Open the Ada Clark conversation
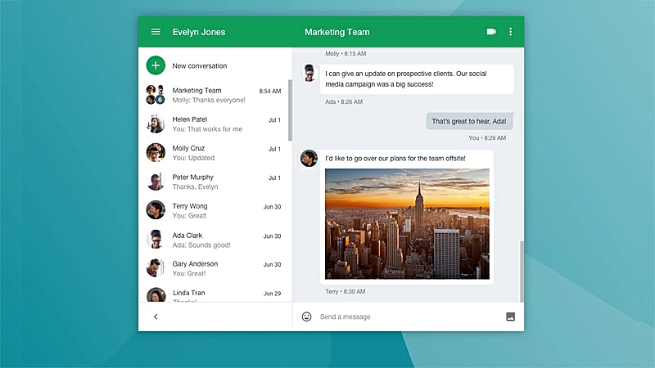The height and width of the screenshot is (368, 655). coord(214,240)
